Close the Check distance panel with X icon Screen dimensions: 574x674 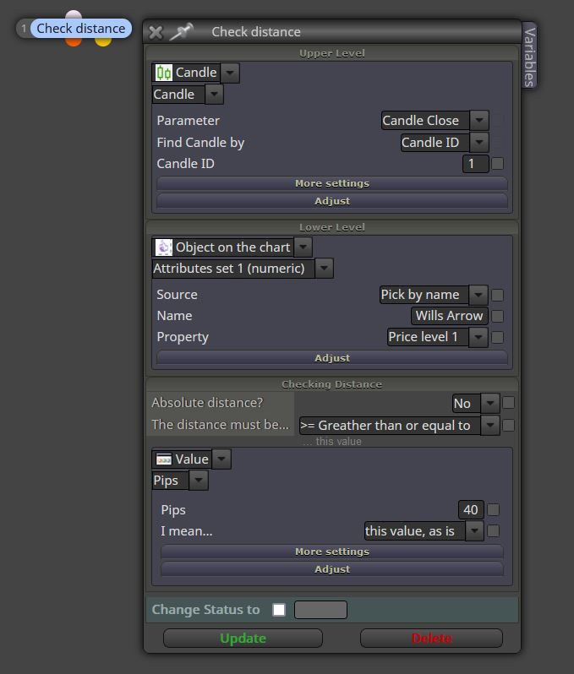point(156,32)
